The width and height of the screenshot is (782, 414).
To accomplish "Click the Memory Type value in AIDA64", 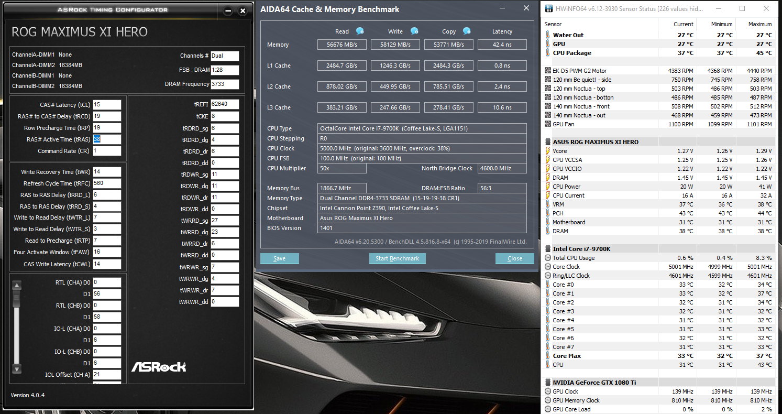I will (x=422, y=198).
